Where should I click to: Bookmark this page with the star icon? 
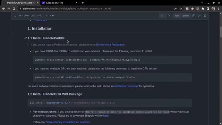(181, 9)
